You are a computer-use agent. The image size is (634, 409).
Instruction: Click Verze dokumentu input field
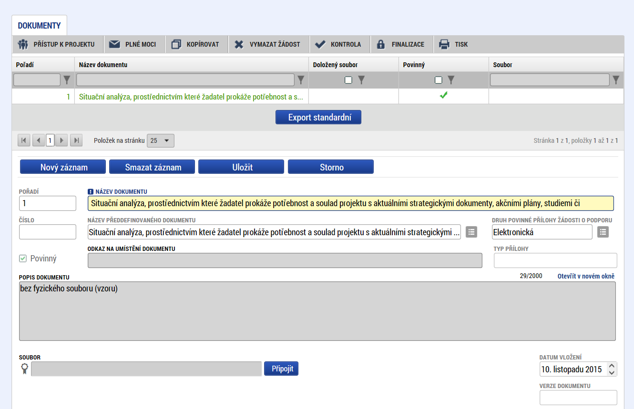(578, 398)
